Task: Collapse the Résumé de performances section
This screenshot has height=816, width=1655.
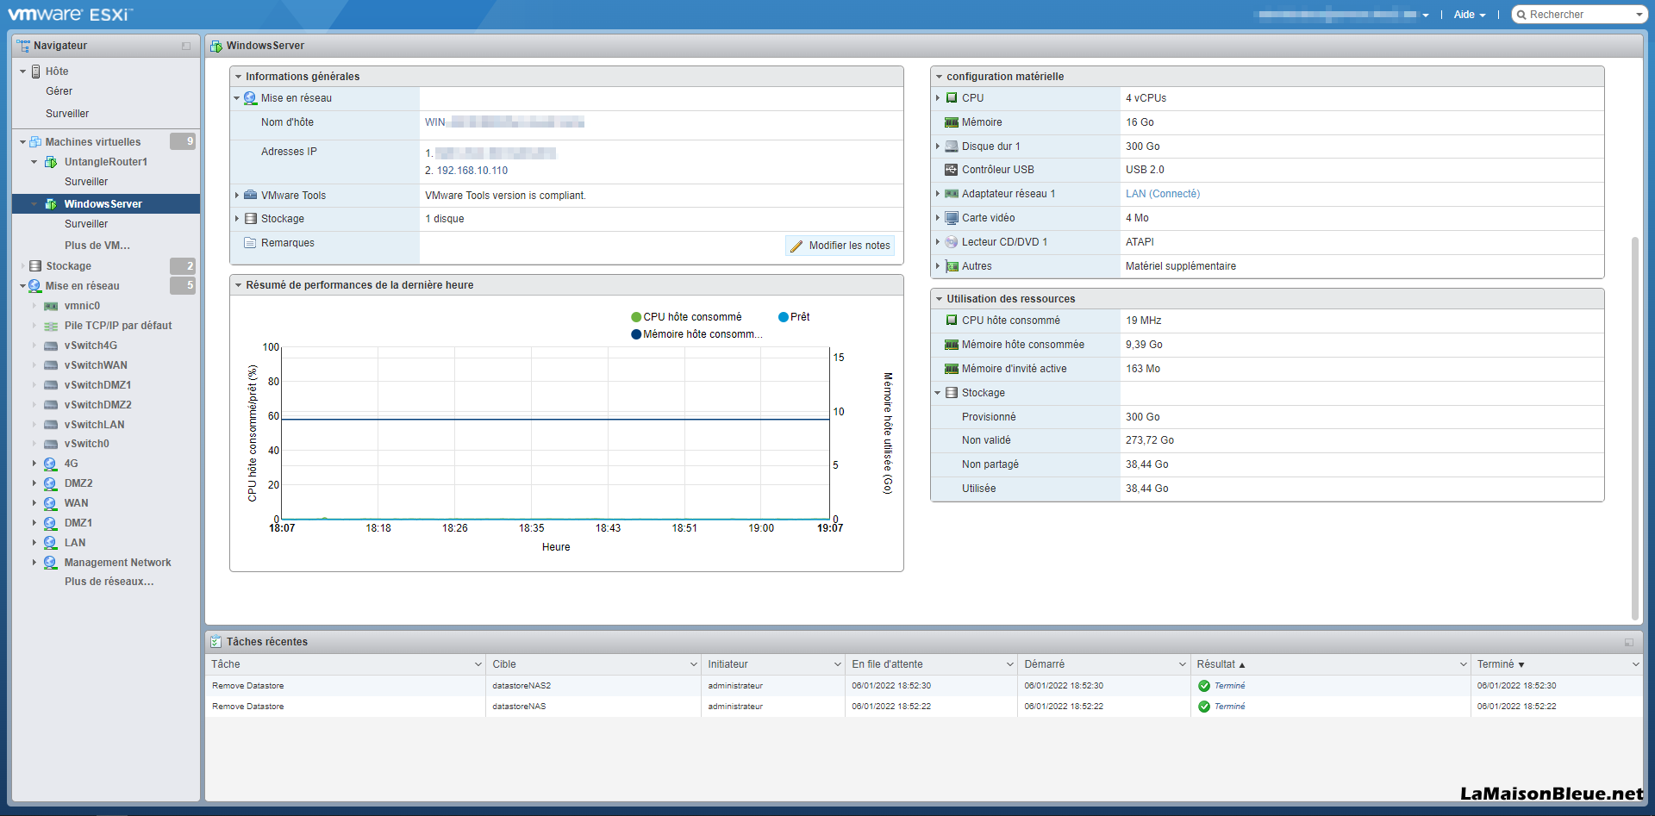Action: click(x=238, y=285)
